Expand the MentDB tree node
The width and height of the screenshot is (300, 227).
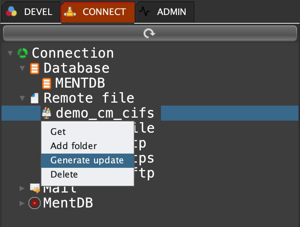click(22, 203)
